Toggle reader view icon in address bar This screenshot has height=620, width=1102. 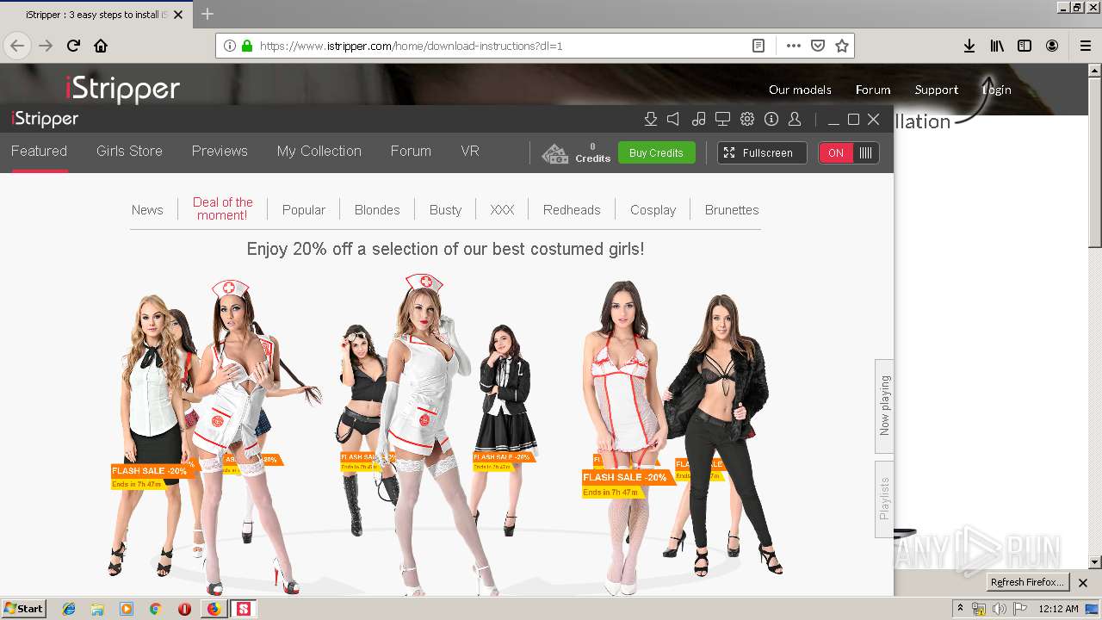click(758, 46)
